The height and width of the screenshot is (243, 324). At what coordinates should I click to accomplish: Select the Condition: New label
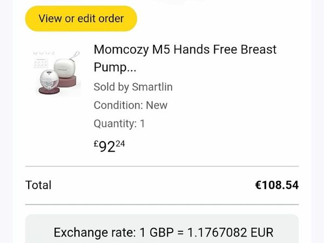coord(130,105)
